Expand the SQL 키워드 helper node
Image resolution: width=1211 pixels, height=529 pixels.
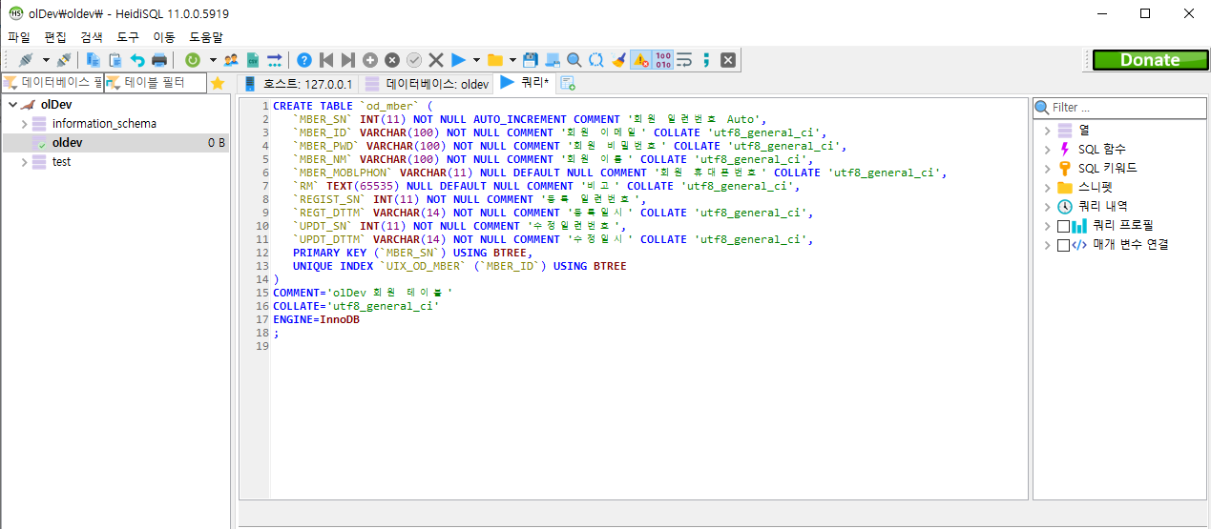pyautogui.click(x=1047, y=169)
